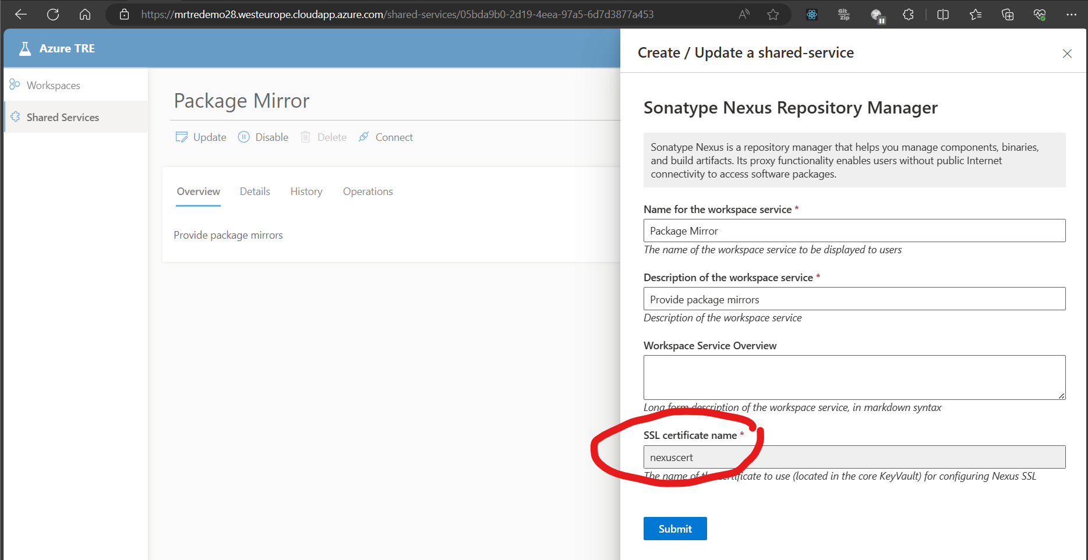Image resolution: width=1088 pixels, height=560 pixels.
Task: Click the Description of the workspace service field
Action: 854,299
